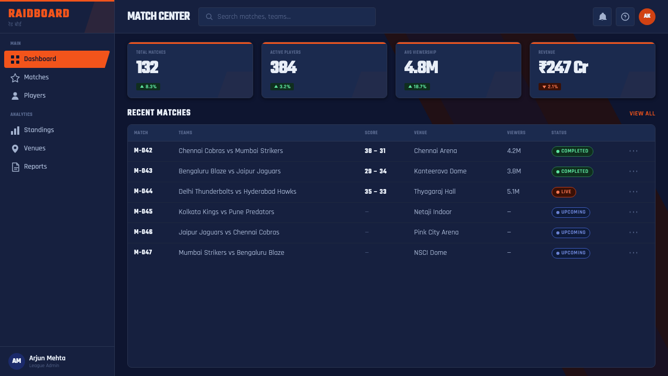Click the search magnifier icon
668x376 pixels.
tap(209, 17)
